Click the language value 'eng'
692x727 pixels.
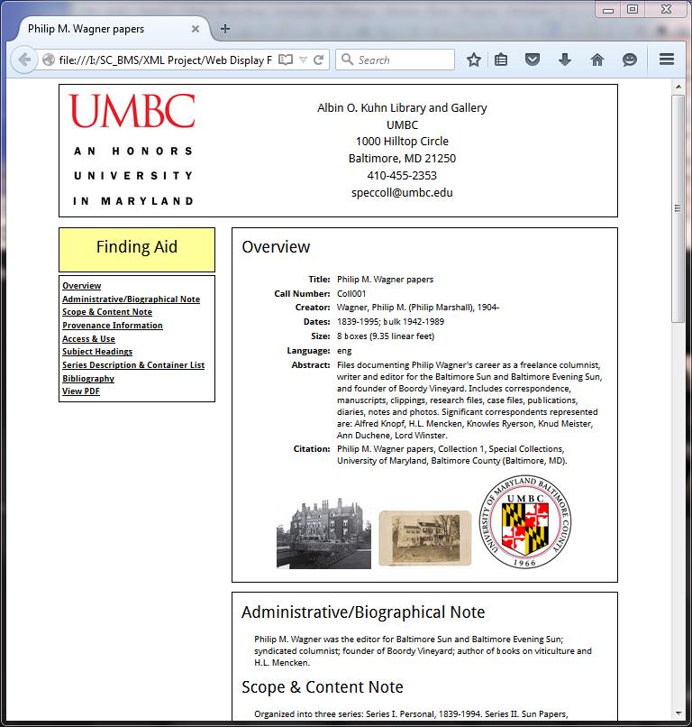click(344, 351)
